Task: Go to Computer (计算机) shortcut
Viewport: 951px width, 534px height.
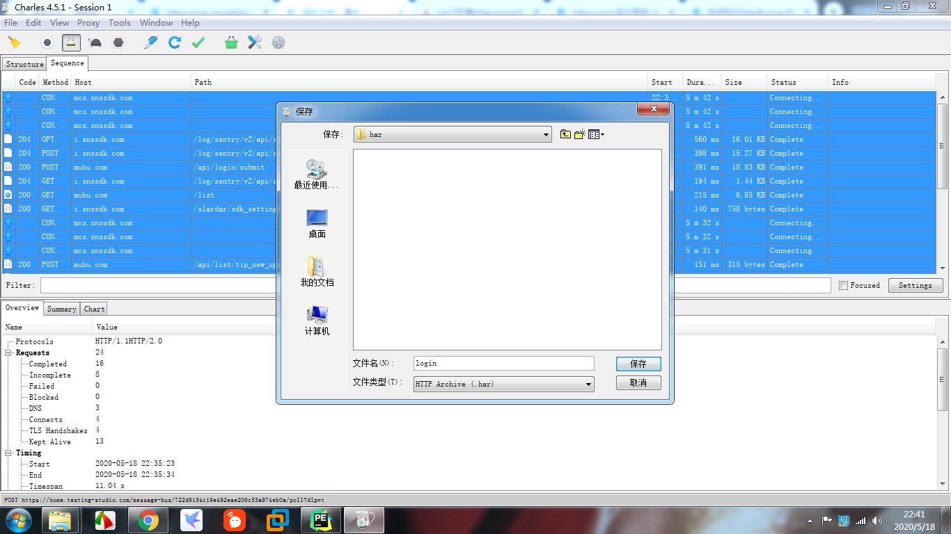Action: click(317, 321)
